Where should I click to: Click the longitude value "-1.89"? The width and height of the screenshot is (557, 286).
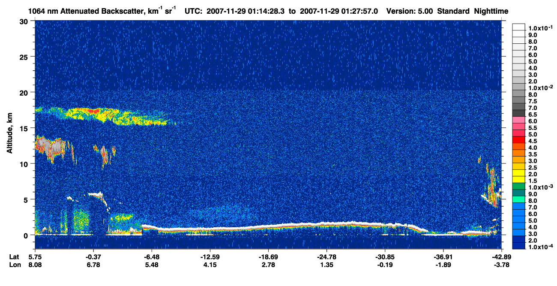click(x=443, y=265)
